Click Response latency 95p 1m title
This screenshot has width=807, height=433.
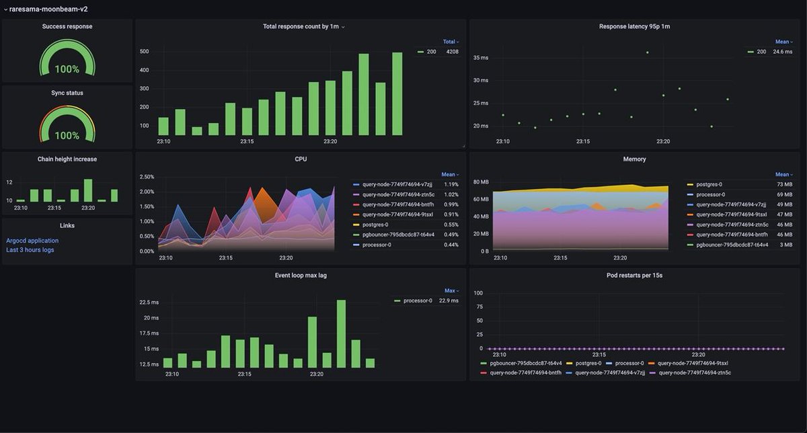[634, 27]
